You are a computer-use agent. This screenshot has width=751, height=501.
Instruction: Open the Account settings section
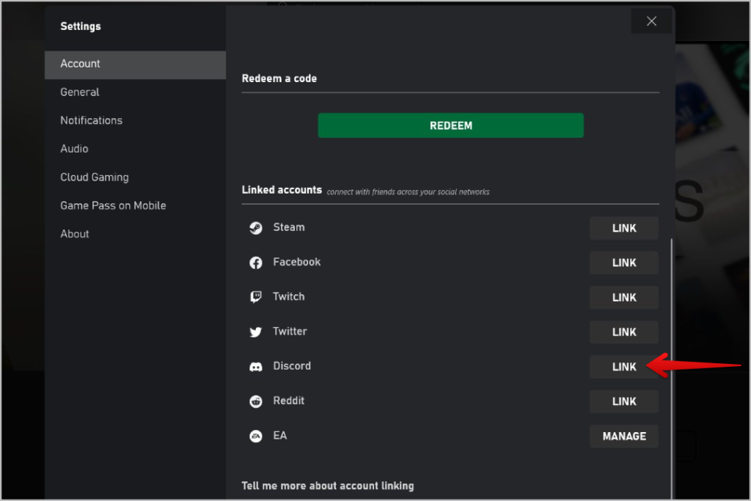click(135, 64)
